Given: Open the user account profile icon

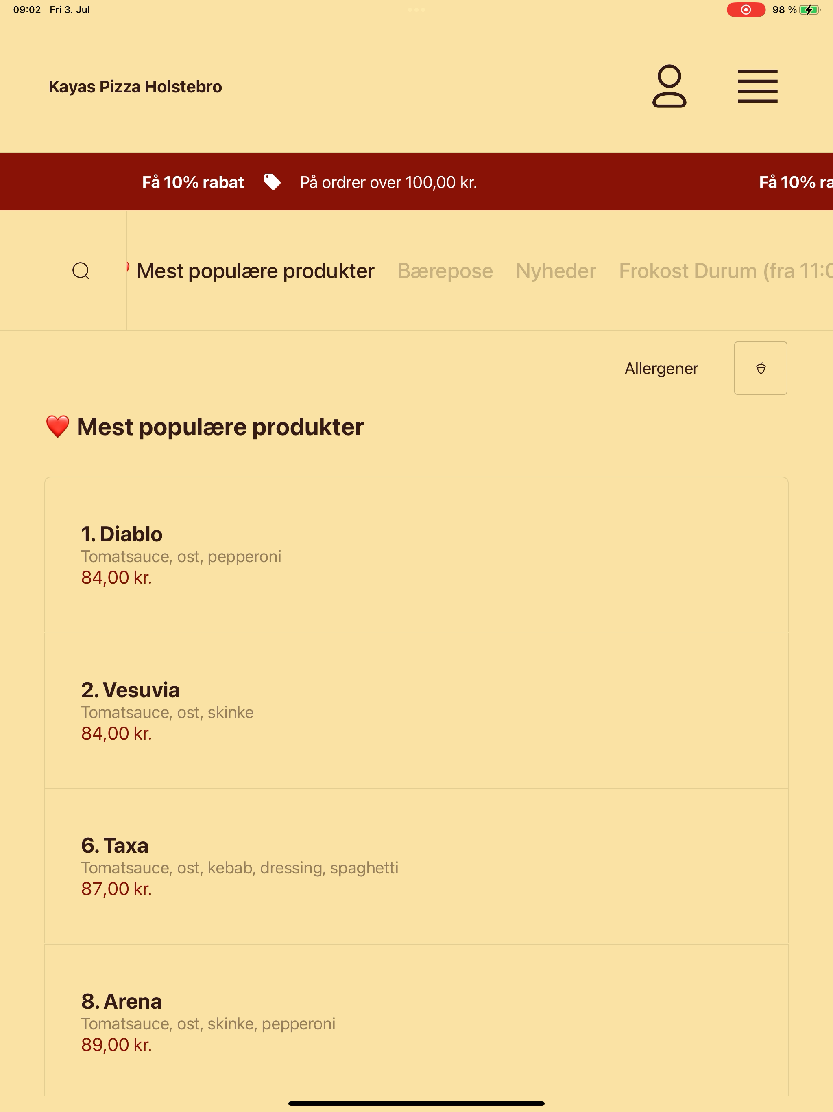Looking at the screenshot, I should pos(669,86).
